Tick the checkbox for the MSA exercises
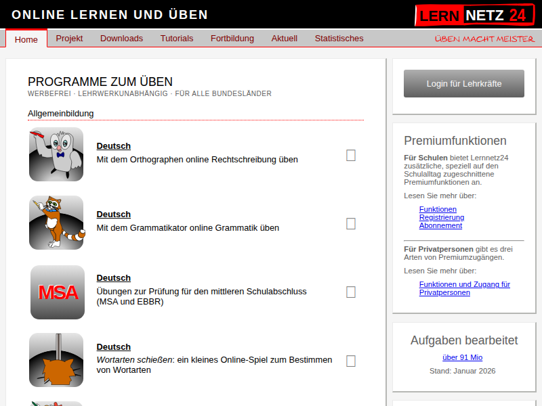This screenshot has width=542, height=406. [351, 292]
